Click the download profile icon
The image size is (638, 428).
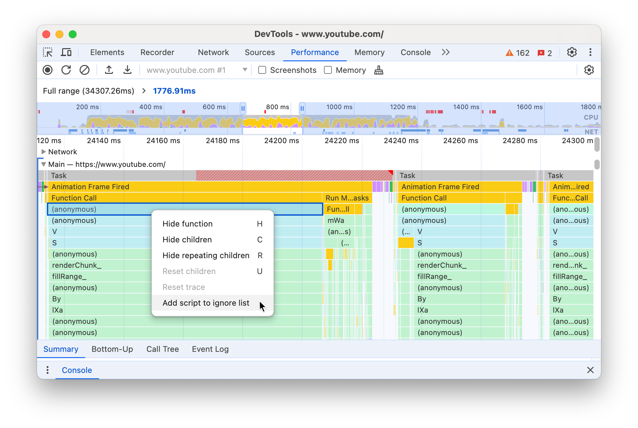(126, 71)
